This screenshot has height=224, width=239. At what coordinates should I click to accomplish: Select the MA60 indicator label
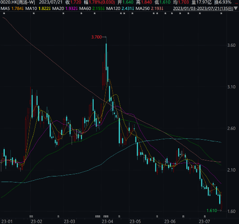[92, 8]
